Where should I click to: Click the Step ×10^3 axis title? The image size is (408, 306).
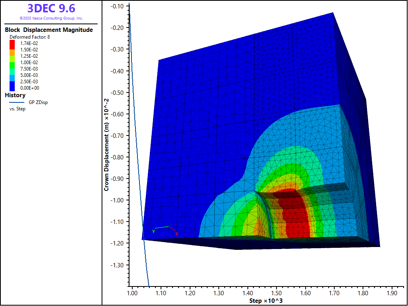tap(266, 300)
